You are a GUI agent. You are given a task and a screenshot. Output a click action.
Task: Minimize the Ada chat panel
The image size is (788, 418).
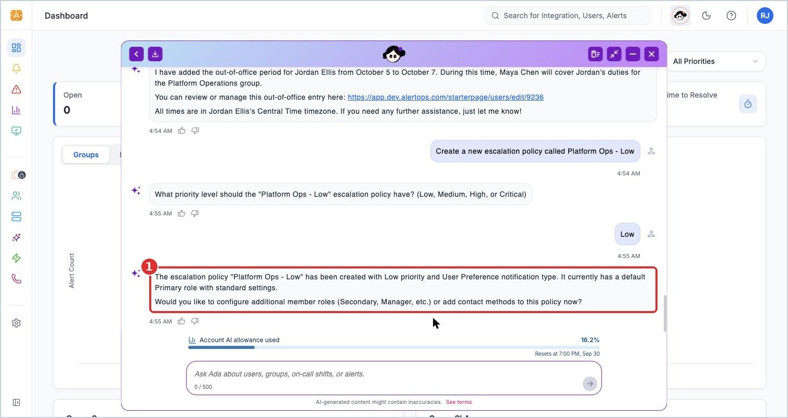pos(633,54)
